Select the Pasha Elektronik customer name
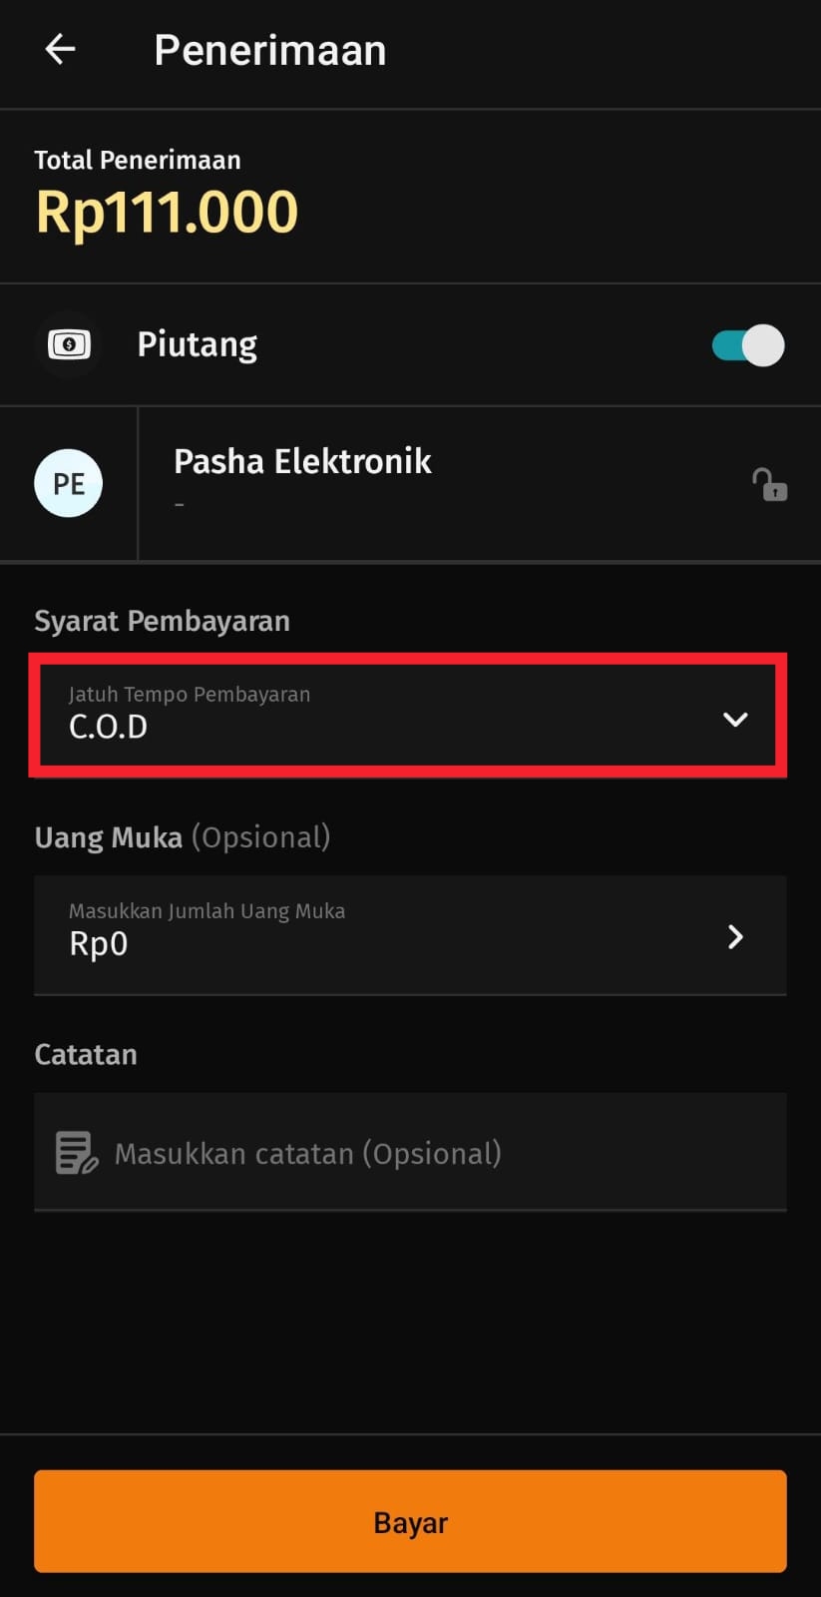This screenshot has height=1597, width=821. tap(302, 461)
